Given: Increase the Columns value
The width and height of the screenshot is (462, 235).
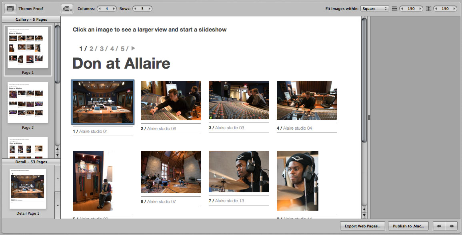Looking at the screenshot, I should pos(114,8).
